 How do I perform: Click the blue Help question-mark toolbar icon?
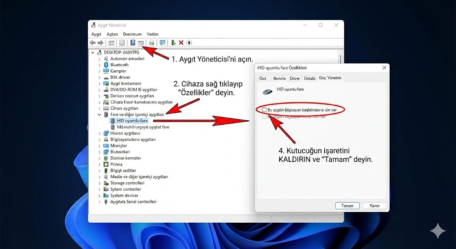pos(133,43)
